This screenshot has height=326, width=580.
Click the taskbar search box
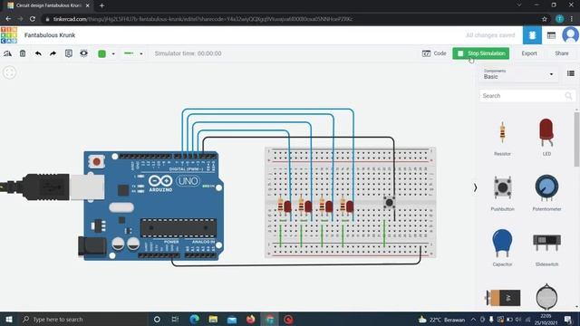[83, 319]
